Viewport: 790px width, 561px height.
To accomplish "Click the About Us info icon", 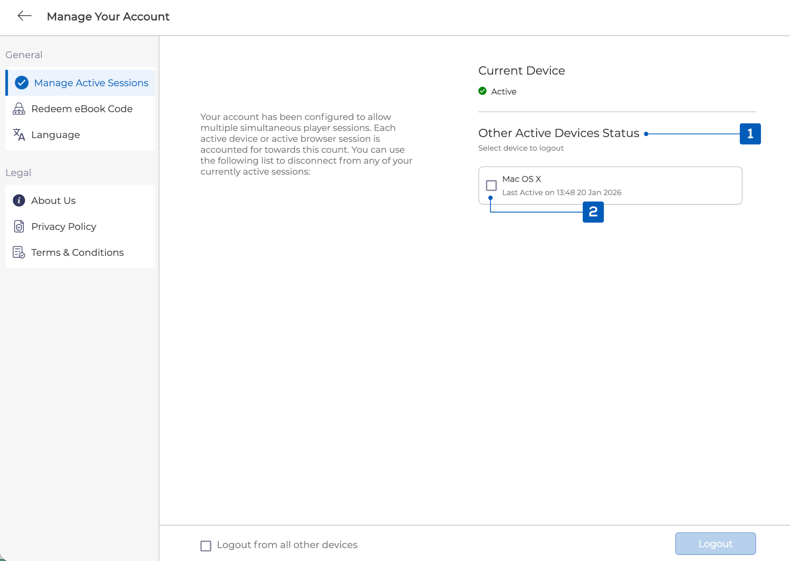I will (19, 201).
